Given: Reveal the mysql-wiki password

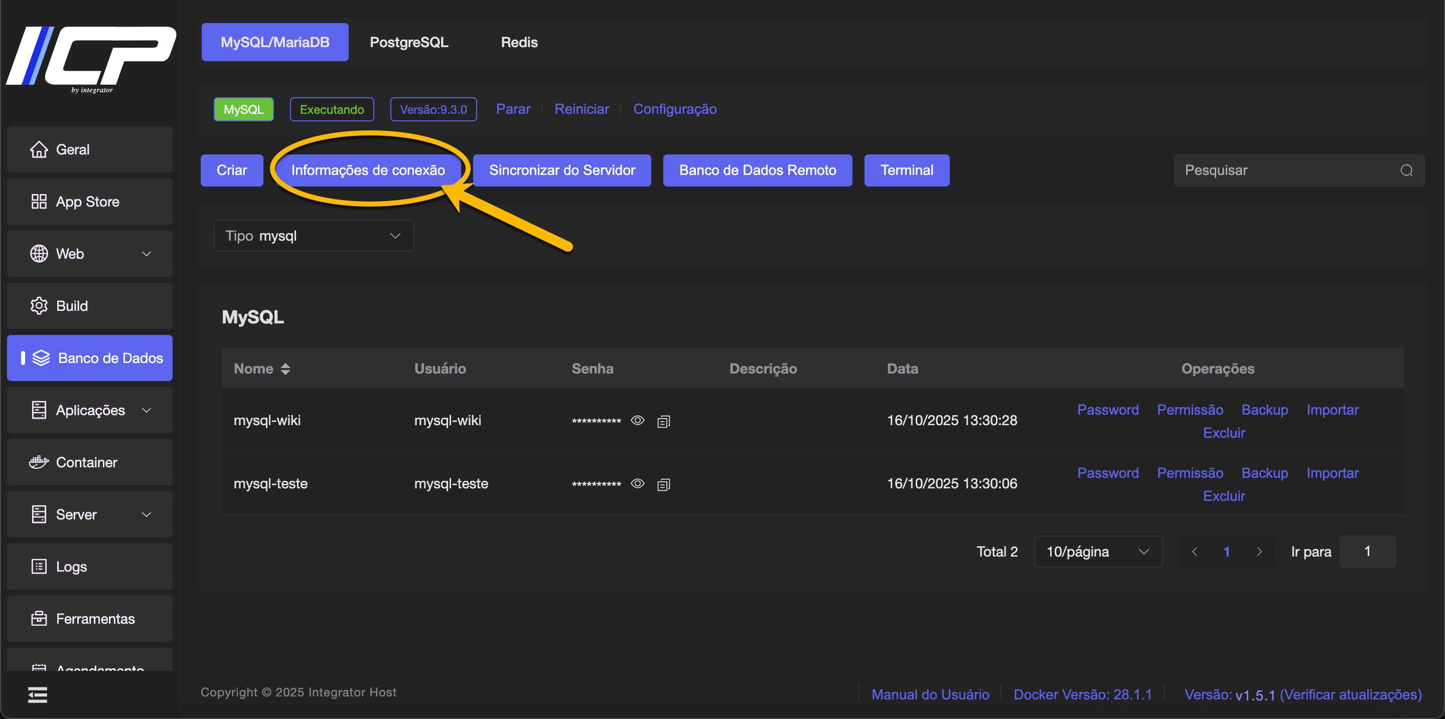Looking at the screenshot, I should click(637, 420).
